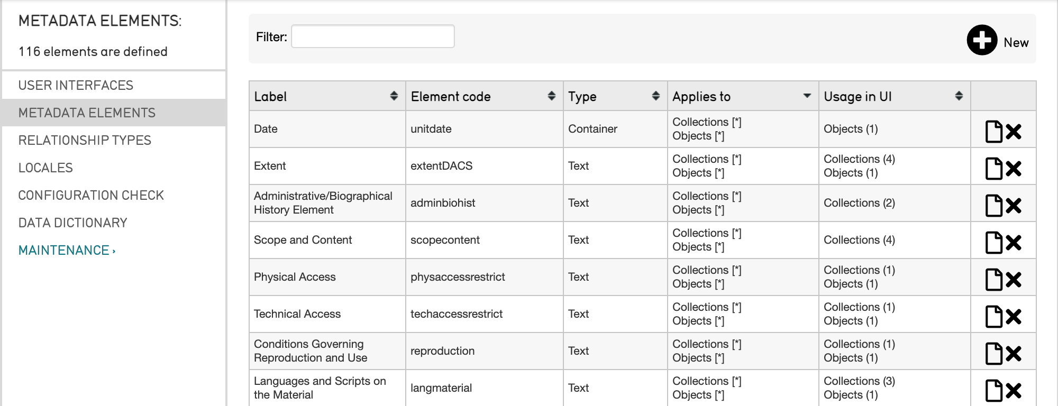1058x406 pixels.
Task: Open the Maintenance link
Action: tap(67, 250)
